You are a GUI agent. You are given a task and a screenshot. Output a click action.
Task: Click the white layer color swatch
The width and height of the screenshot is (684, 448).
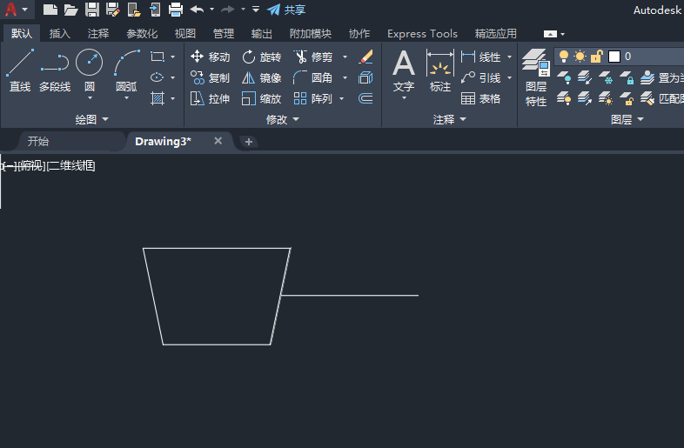pos(614,57)
